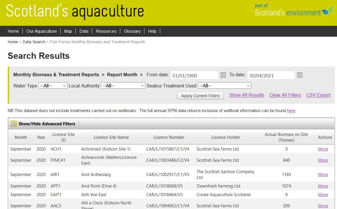The width and height of the screenshot is (337, 209).
Task: Open the To date calendar picker icon
Action: 300,75
